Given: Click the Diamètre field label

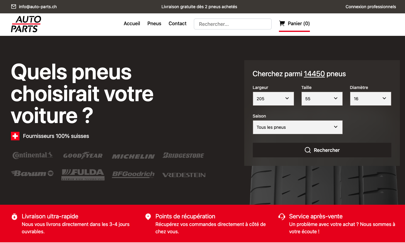Looking at the screenshot, I should [x=359, y=87].
